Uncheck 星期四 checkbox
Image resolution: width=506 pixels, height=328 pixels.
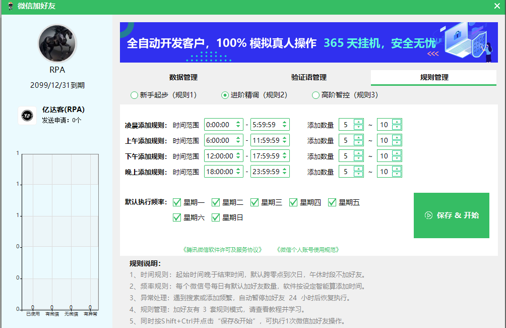coord(293,202)
